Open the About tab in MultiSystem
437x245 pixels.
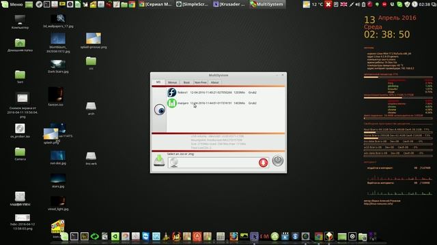214,82
